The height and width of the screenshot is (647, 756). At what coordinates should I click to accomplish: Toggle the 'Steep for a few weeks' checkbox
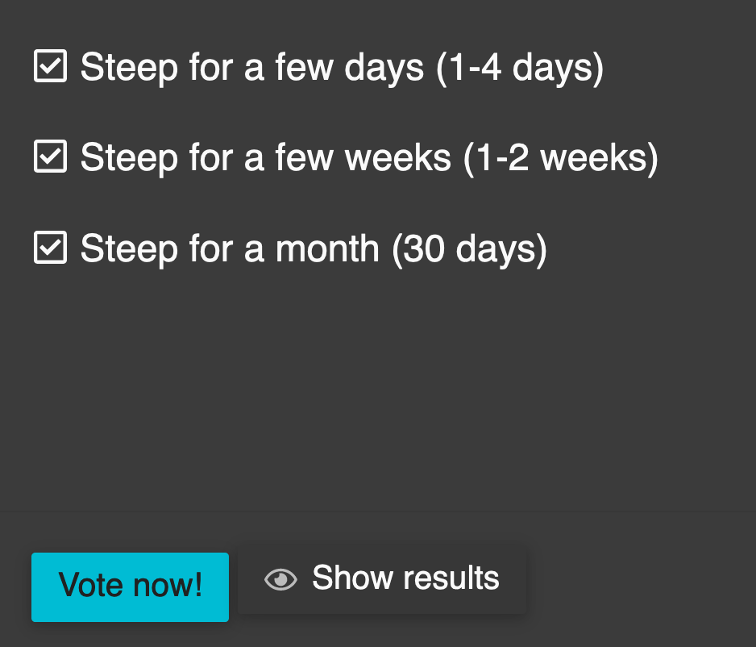click(50, 157)
